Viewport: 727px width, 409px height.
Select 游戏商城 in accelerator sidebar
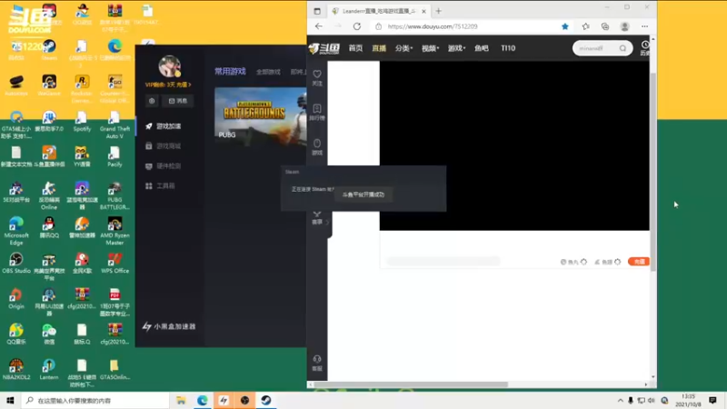169,146
